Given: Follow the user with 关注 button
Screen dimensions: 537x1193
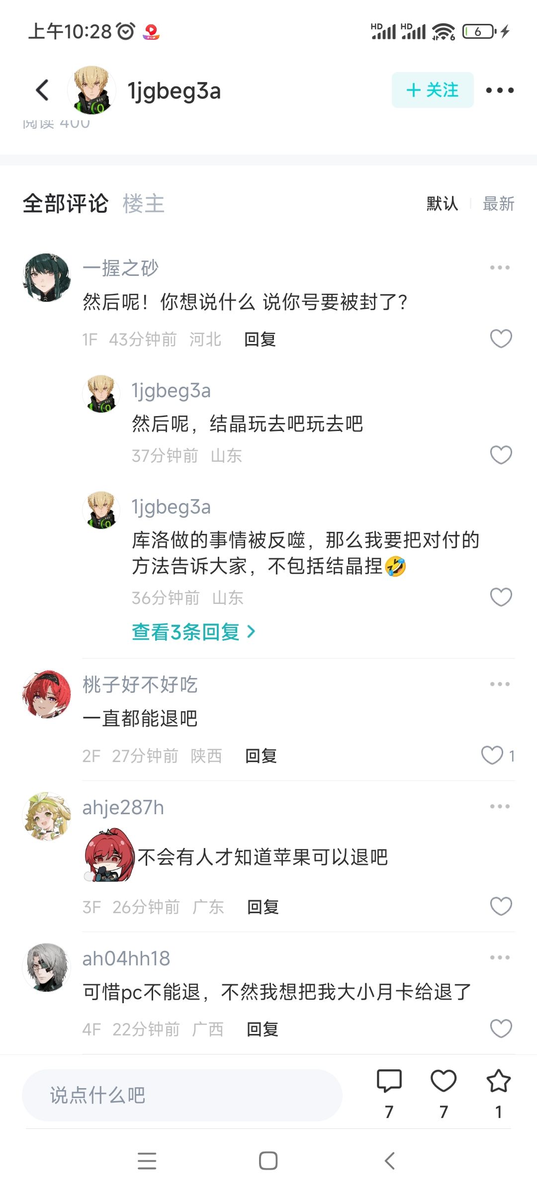Looking at the screenshot, I should [433, 90].
